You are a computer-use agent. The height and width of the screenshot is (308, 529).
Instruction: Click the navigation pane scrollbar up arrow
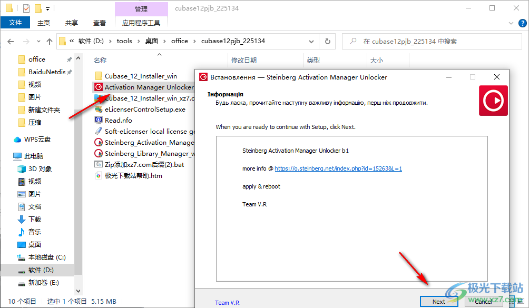pos(79,58)
